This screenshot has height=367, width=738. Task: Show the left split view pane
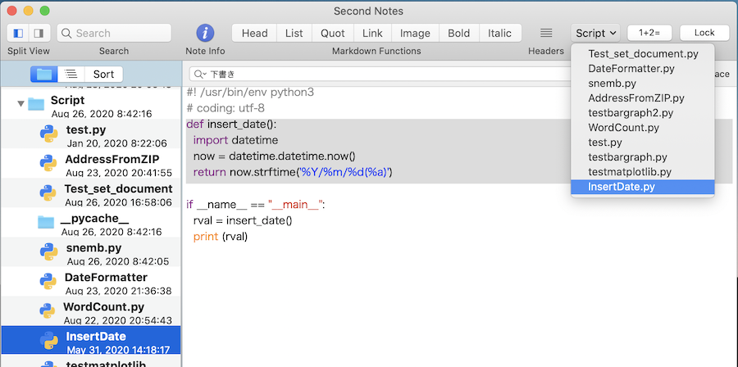[18, 33]
